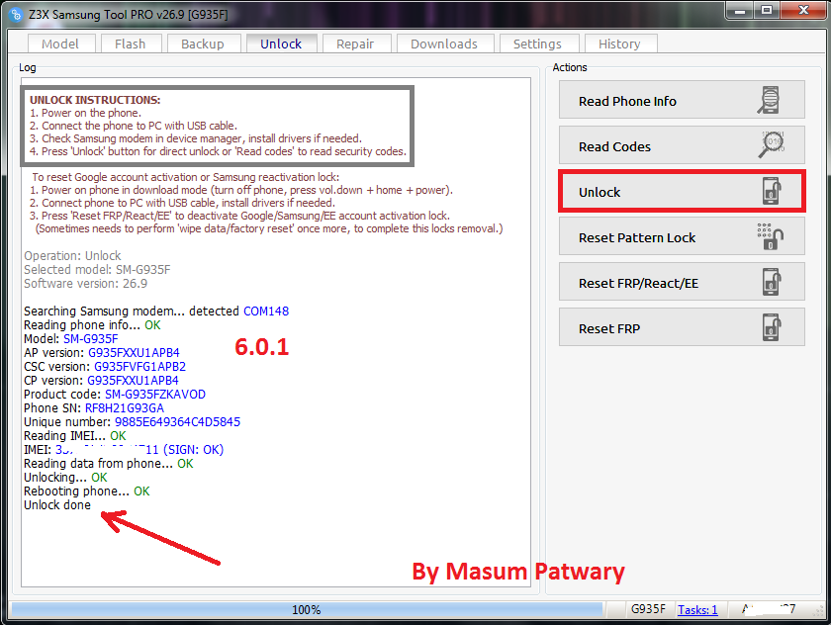Open the Tasks: 1 link in status bar
The image size is (831, 625).
pos(697,609)
